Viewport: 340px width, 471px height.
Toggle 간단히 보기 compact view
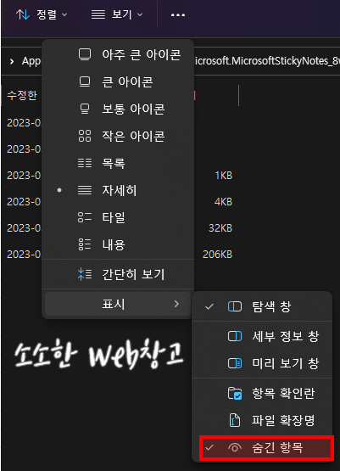click(118, 274)
